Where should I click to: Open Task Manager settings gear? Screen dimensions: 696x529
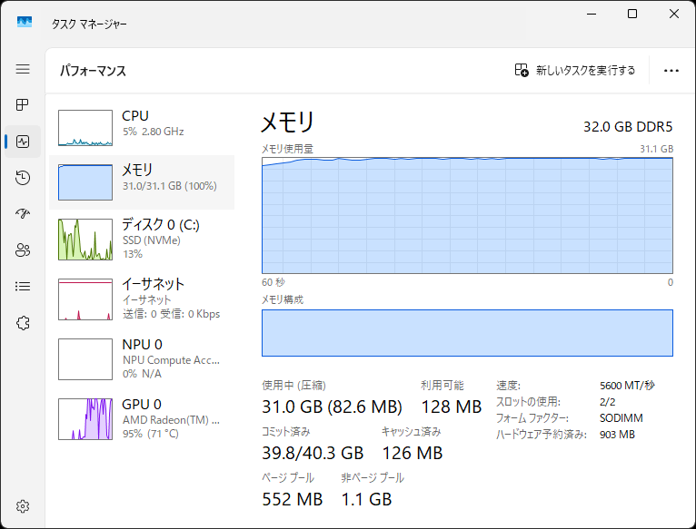23,506
